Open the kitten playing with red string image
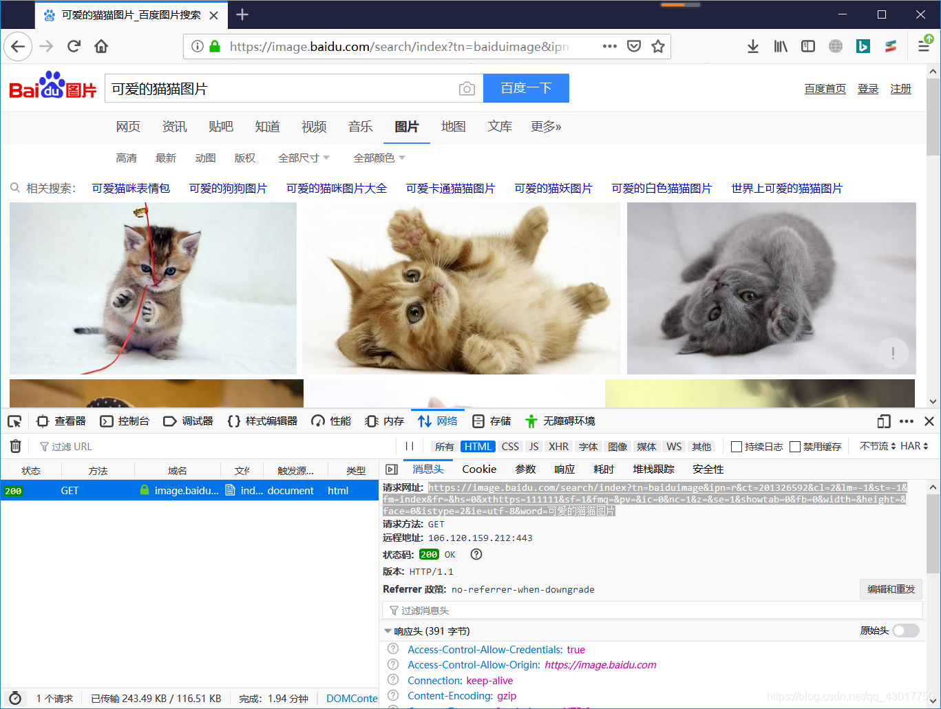Viewport: 941px width, 709px height. (x=153, y=288)
